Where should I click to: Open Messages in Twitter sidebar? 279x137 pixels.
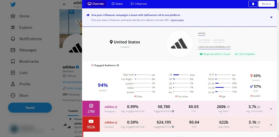(x=23, y=50)
